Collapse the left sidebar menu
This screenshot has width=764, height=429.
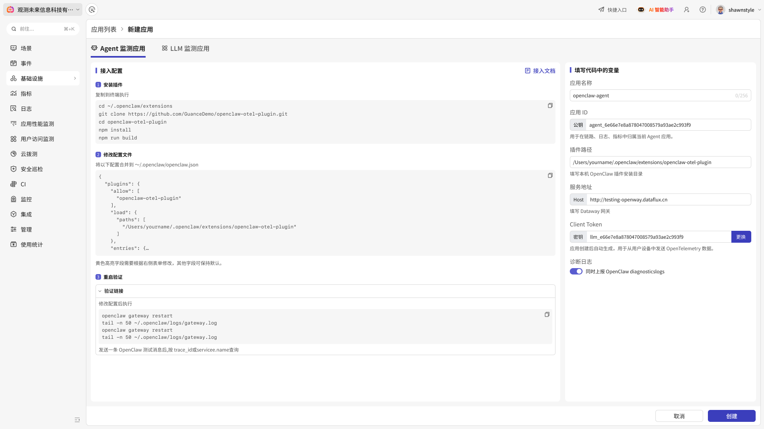[77, 420]
